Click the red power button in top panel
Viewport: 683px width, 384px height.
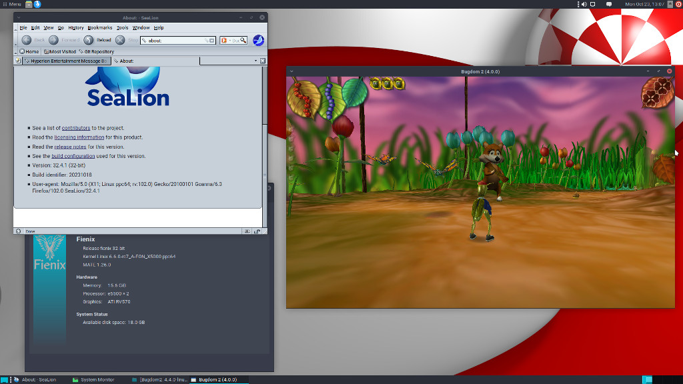pos(678,4)
